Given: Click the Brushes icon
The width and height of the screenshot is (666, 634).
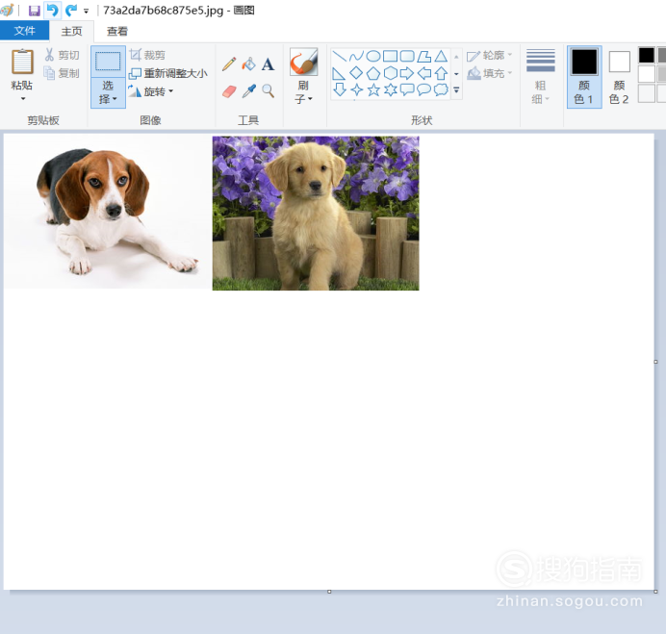Looking at the screenshot, I should click(x=303, y=62).
